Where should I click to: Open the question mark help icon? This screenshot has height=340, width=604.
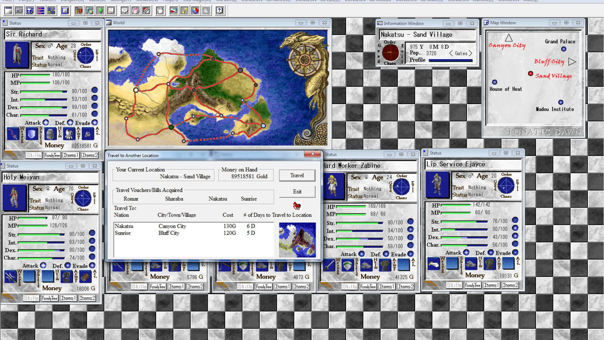coord(220,11)
